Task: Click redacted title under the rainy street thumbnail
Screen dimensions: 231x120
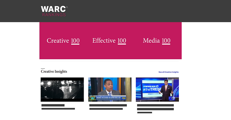Action: (58, 107)
